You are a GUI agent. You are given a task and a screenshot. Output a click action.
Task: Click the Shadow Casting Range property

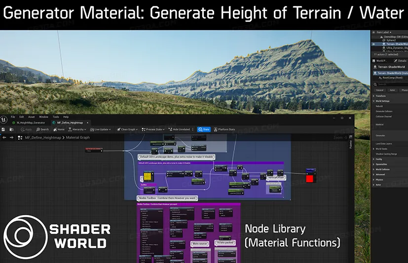coord(386,154)
